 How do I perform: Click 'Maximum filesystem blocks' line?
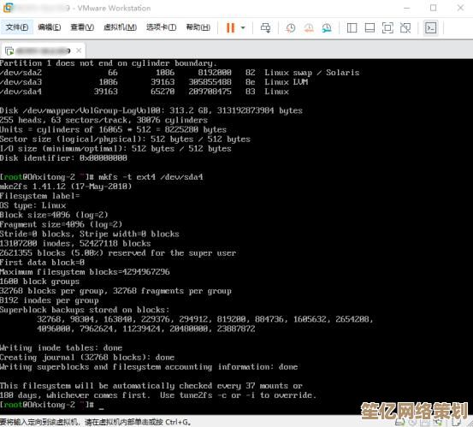(x=85, y=272)
